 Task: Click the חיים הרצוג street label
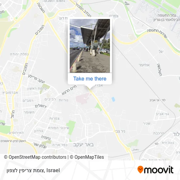[69, 90]
